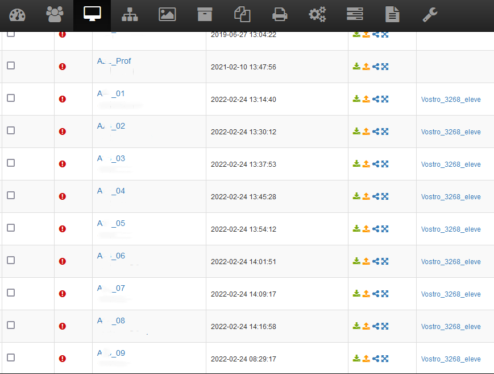Open the Dashboard gauge icon in the top nav
Image resolution: width=494 pixels, height=374 pixels.
pyautogui.click(x=18, y=14)
